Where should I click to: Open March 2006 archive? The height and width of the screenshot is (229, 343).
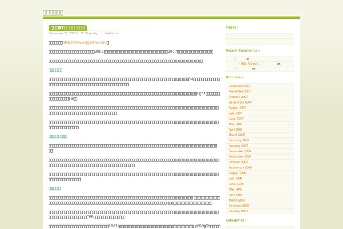pyautogui.click(x=237, y=200)
